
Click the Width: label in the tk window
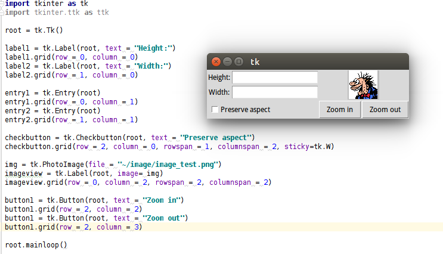point(219,92)
